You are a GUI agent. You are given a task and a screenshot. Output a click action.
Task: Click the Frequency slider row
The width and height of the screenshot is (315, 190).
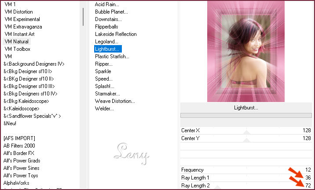click(x=246, y=170)
